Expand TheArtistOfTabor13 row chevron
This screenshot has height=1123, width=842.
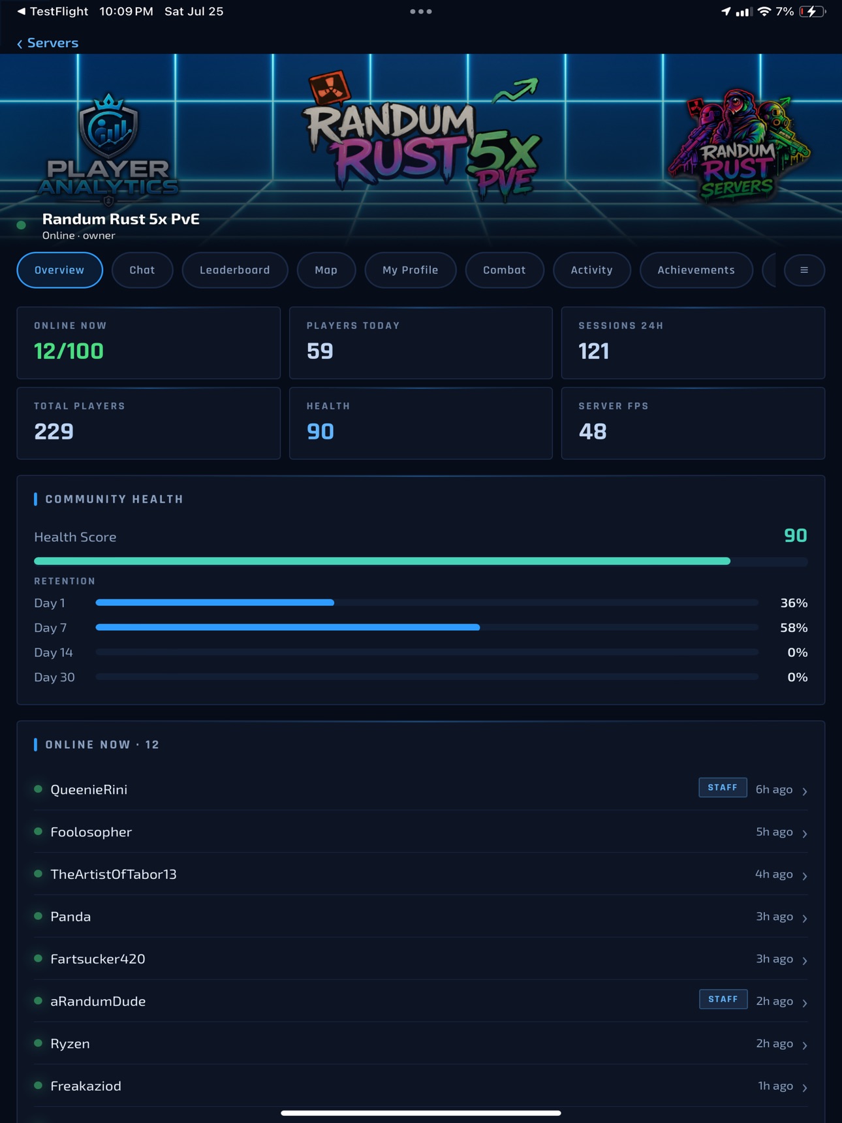click(805, 876)
